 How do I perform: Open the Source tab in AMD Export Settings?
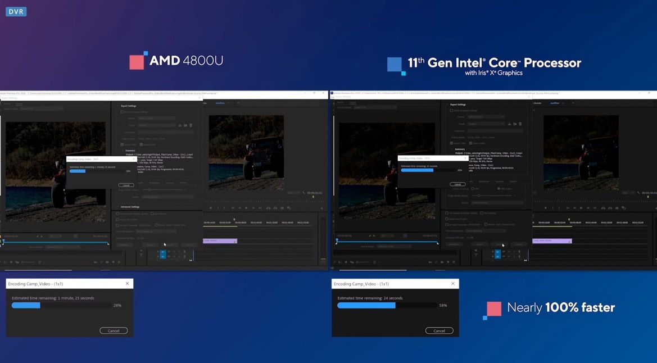coord(7,103)
